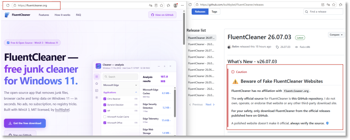
Task: Select the star icon in Cleaner sidebar
Action: click(97, 83)
